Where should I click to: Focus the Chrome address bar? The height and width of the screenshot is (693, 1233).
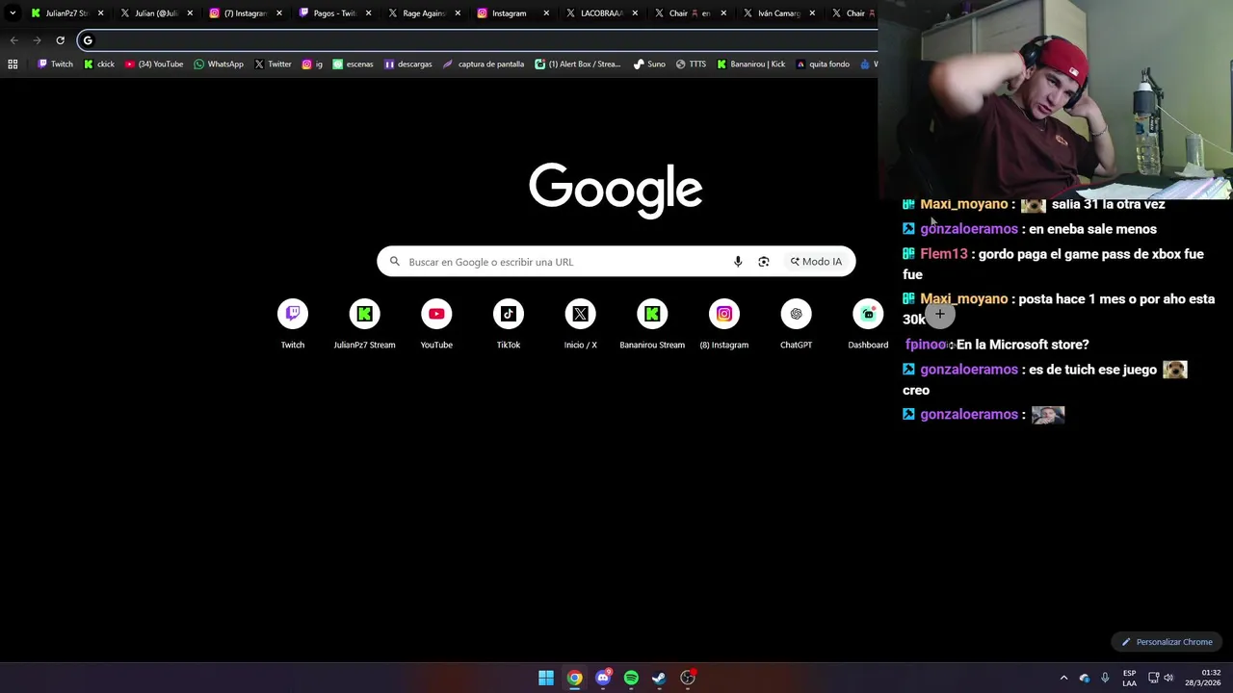pyautogui.click(x=477, y=40)
